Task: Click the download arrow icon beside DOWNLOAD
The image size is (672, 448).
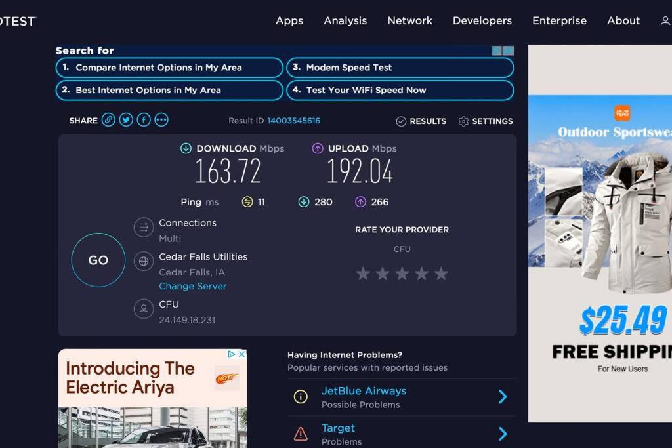Action: click(186, 148)
